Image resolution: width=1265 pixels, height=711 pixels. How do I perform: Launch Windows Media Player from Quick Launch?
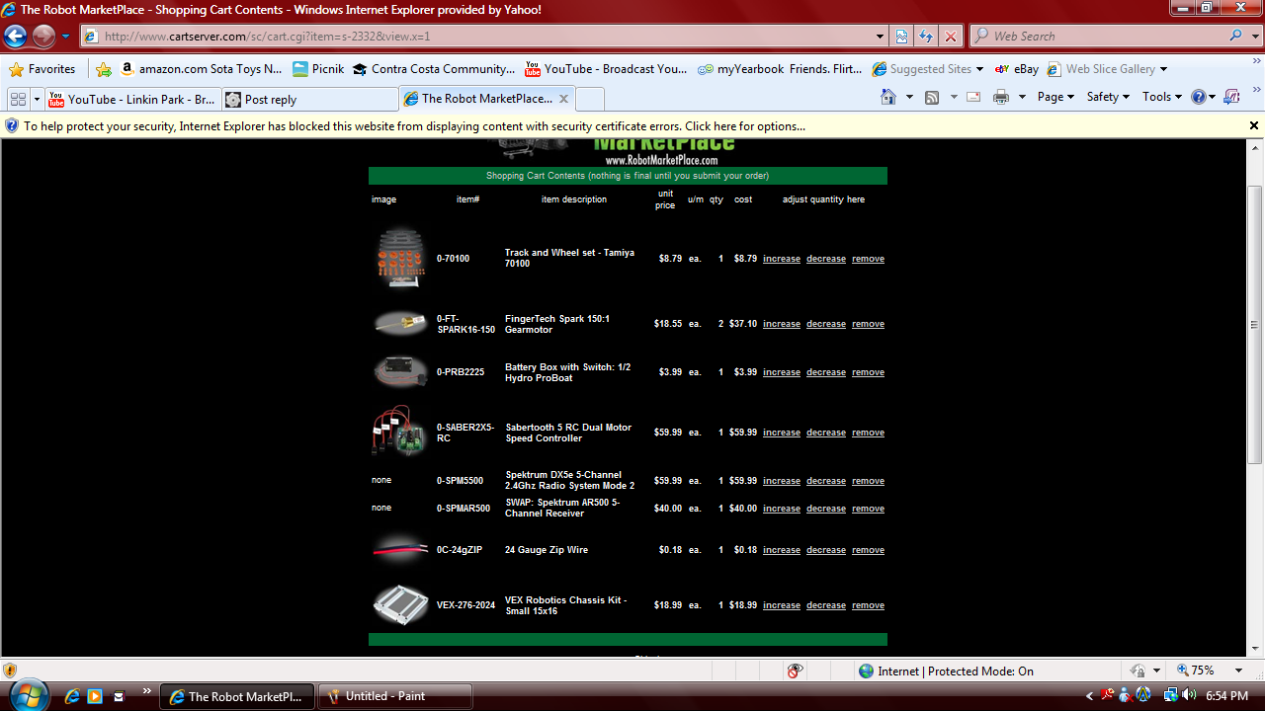coord(95,696)
